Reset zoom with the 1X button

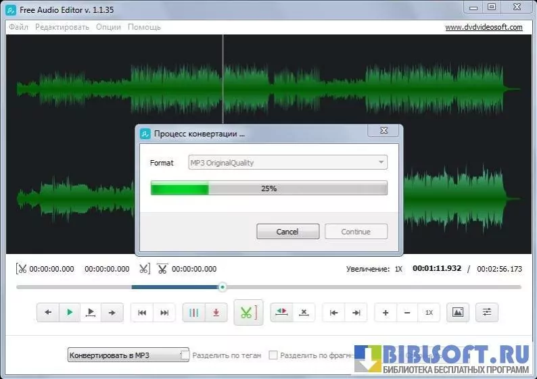click(429, 313)
